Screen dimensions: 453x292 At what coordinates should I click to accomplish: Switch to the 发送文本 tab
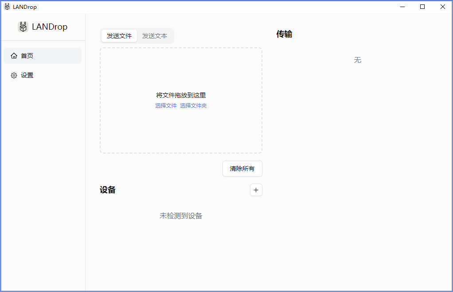(x=155, y=36)
